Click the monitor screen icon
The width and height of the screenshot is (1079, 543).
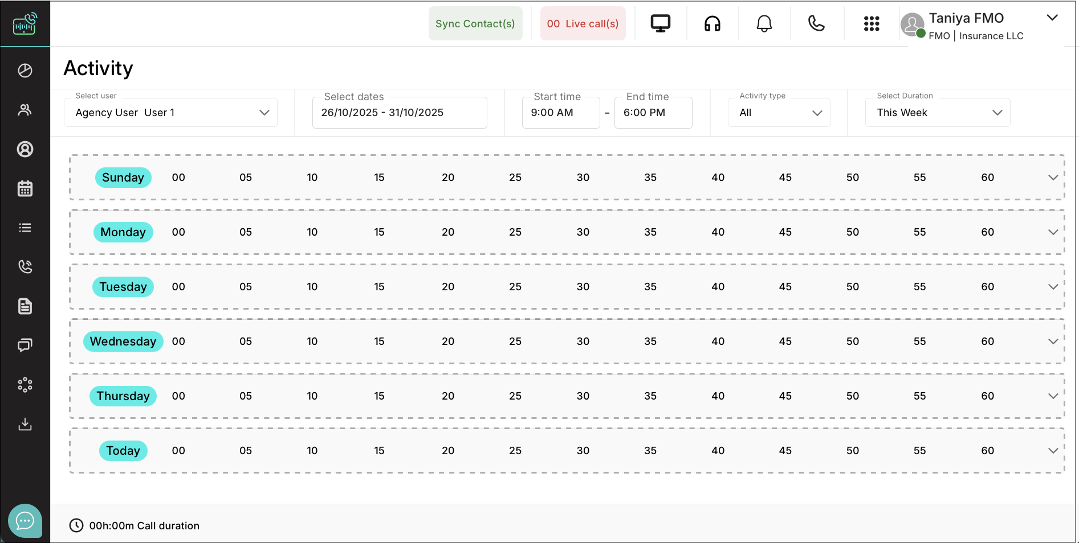[x=660, y=24]
